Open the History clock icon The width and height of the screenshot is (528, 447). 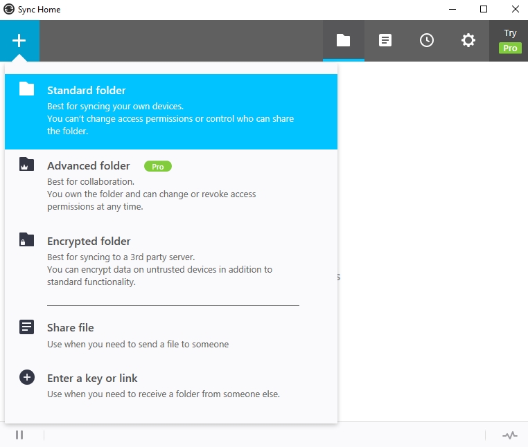(427, 41)
